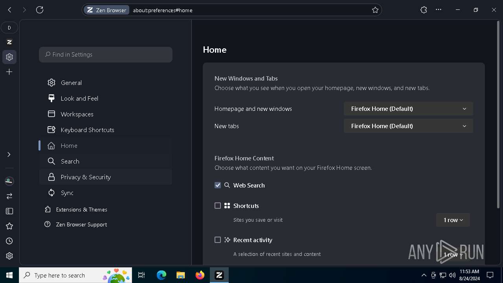Open the Workspaces settings category

pos(105,114)
